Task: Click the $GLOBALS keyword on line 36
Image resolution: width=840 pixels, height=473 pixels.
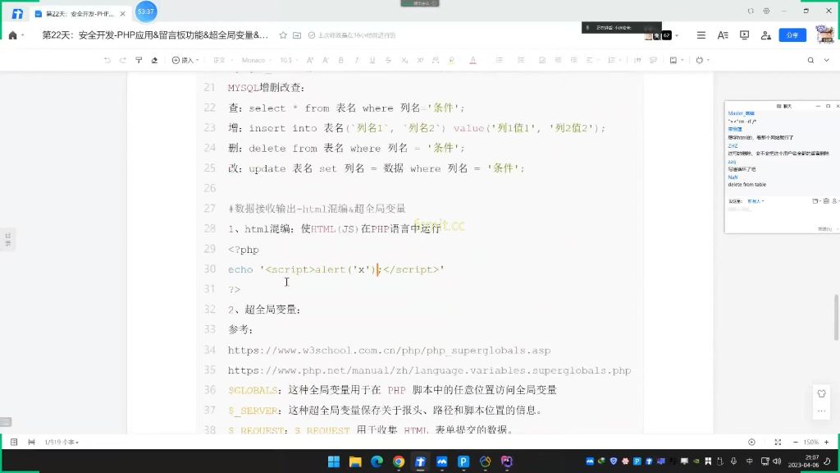Action: point(253,390)
